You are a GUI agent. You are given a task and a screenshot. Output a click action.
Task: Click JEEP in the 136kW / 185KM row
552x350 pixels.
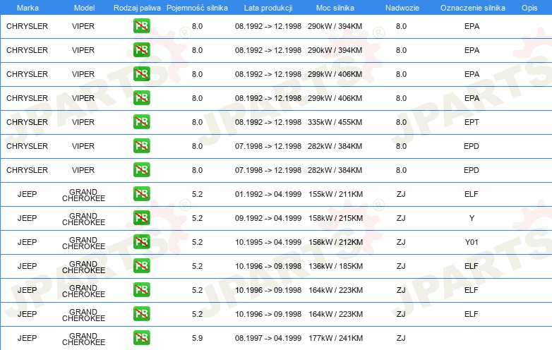[27, 266]
